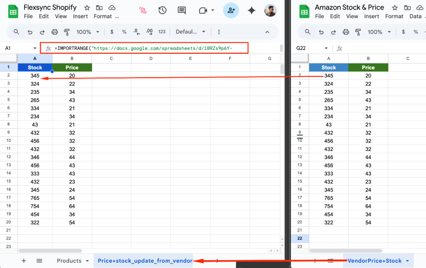This screenshot has height=268, width=426.
Task: Expand the Default font dropdown
Action: tap(191, 32)
